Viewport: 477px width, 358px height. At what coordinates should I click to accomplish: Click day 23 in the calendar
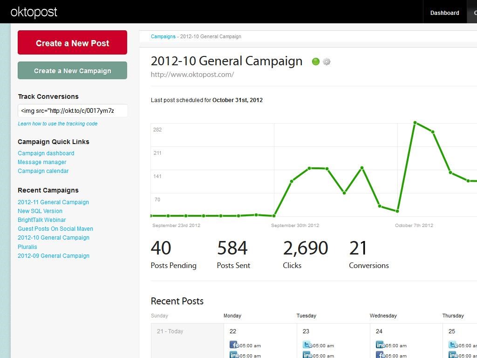(x=306, y=331)
